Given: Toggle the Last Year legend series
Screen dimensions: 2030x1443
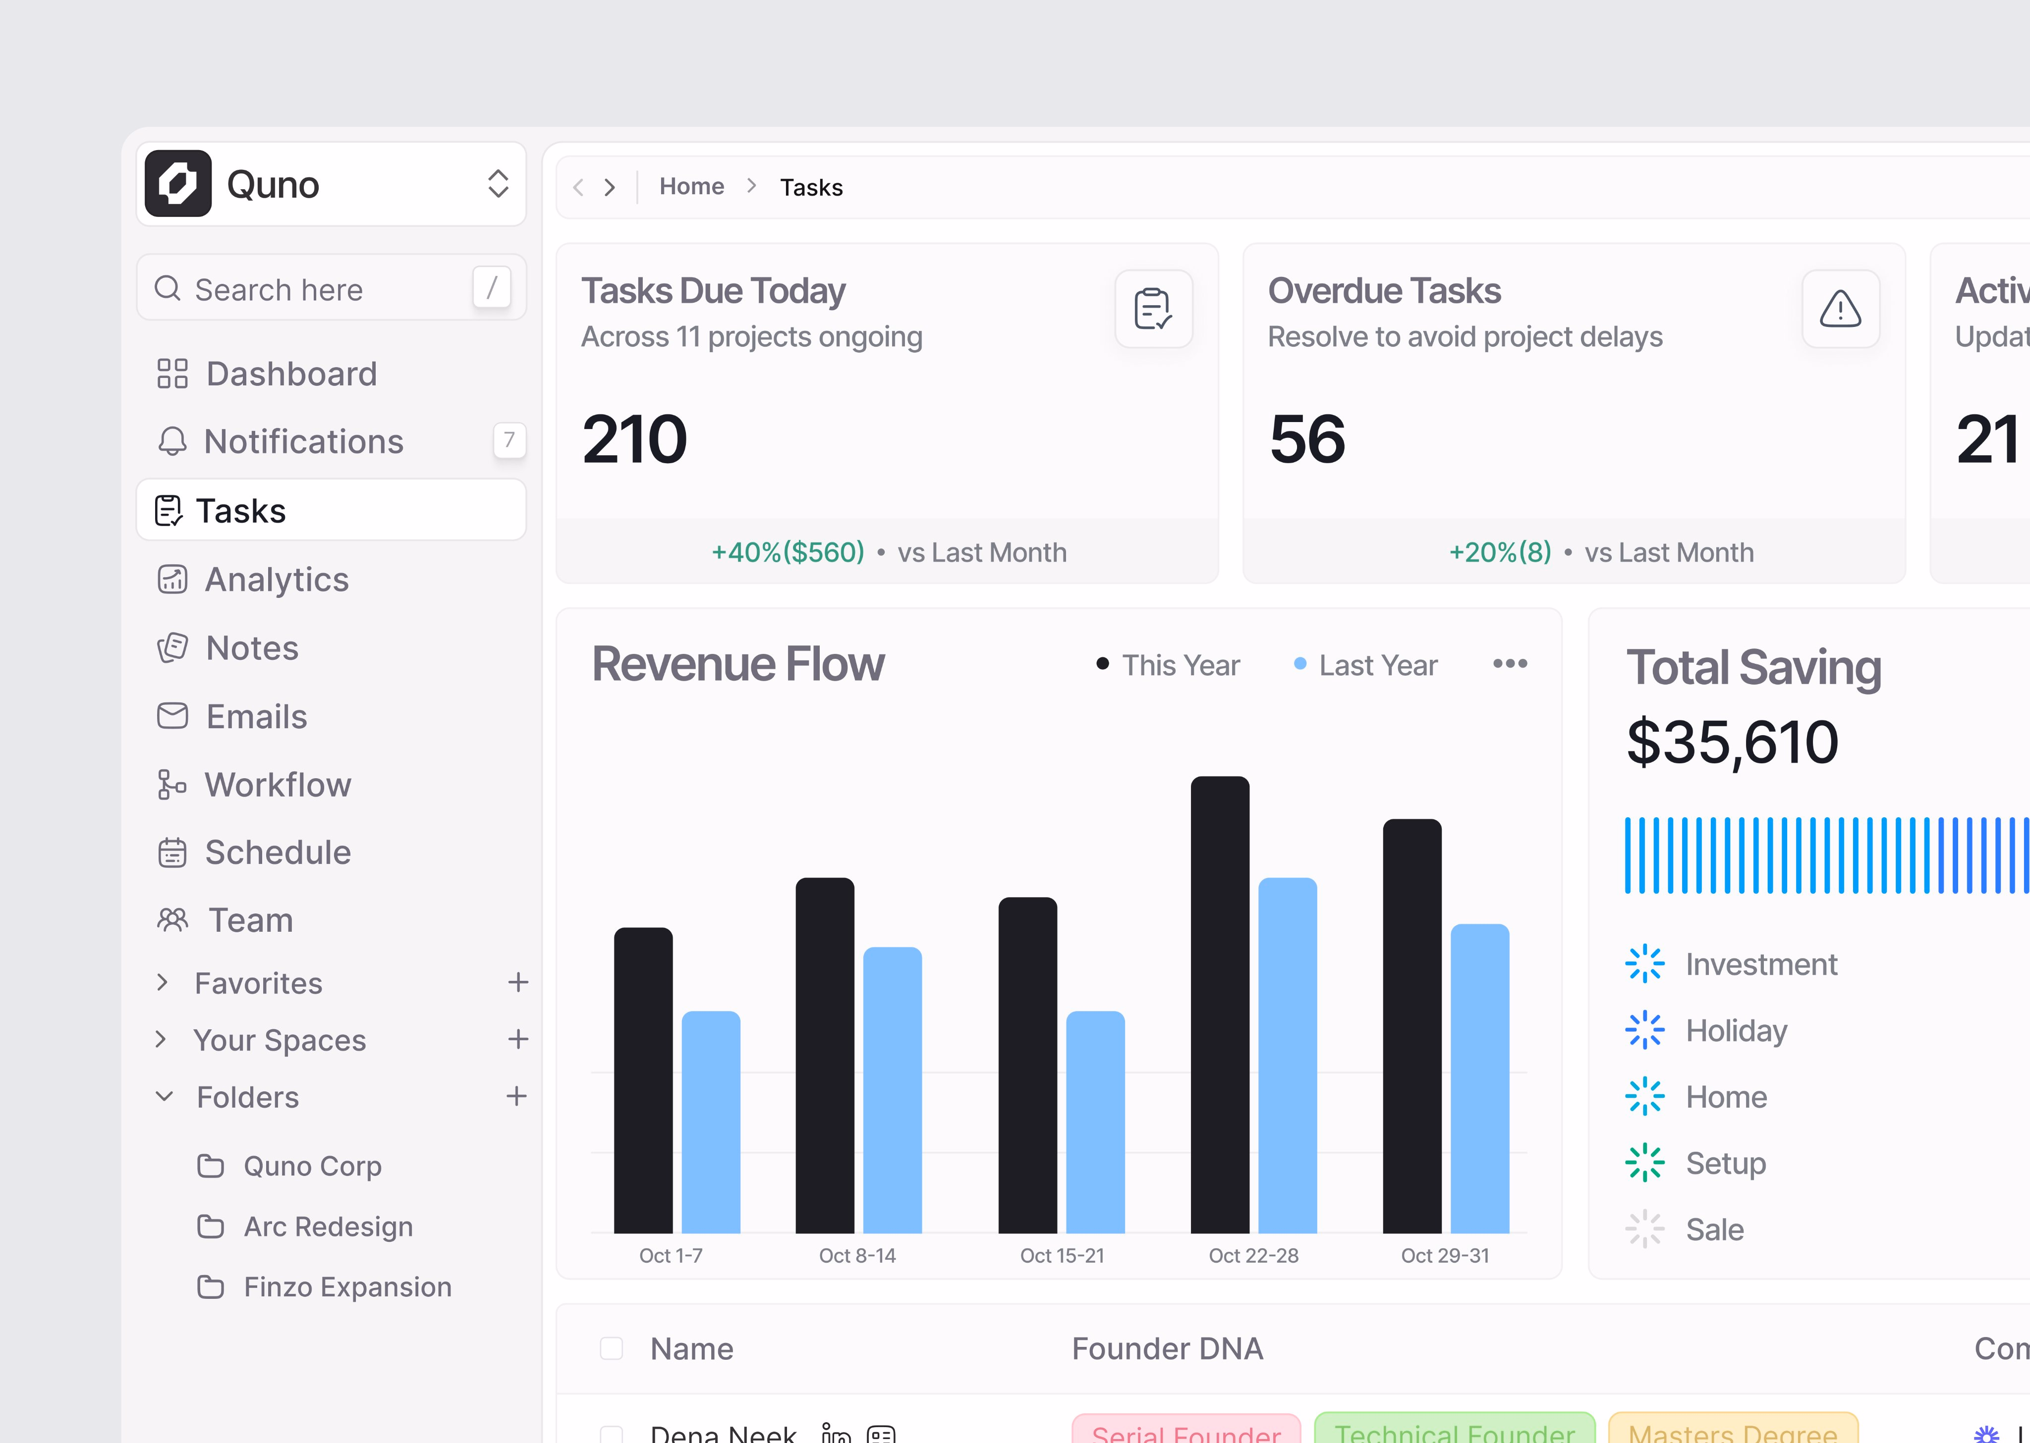Looking at the screenshot, I should pyautogui.click(x=1365, y=665).
